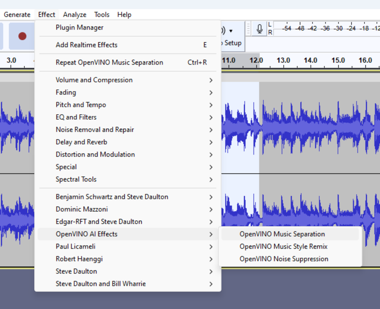
Task: Click the 15.0 mark on timeline ruler
Action: 338,60
